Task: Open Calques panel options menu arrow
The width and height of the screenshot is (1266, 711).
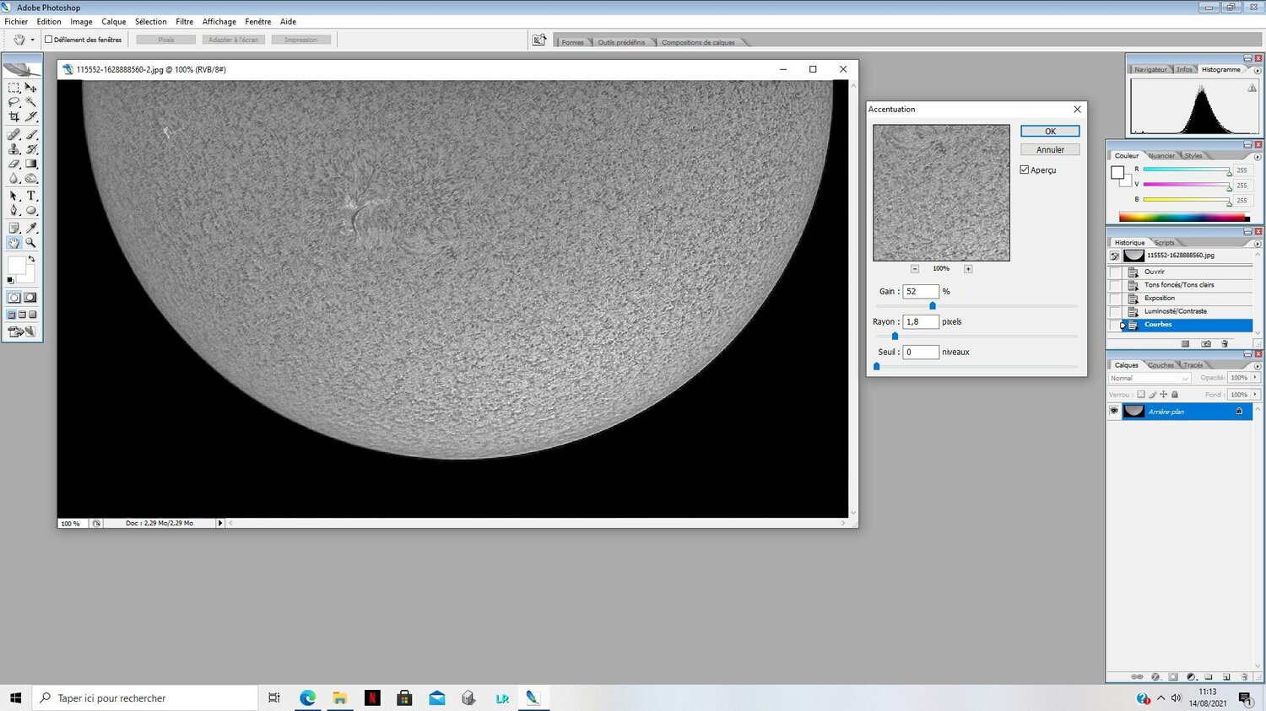Action: (1258, 366)
